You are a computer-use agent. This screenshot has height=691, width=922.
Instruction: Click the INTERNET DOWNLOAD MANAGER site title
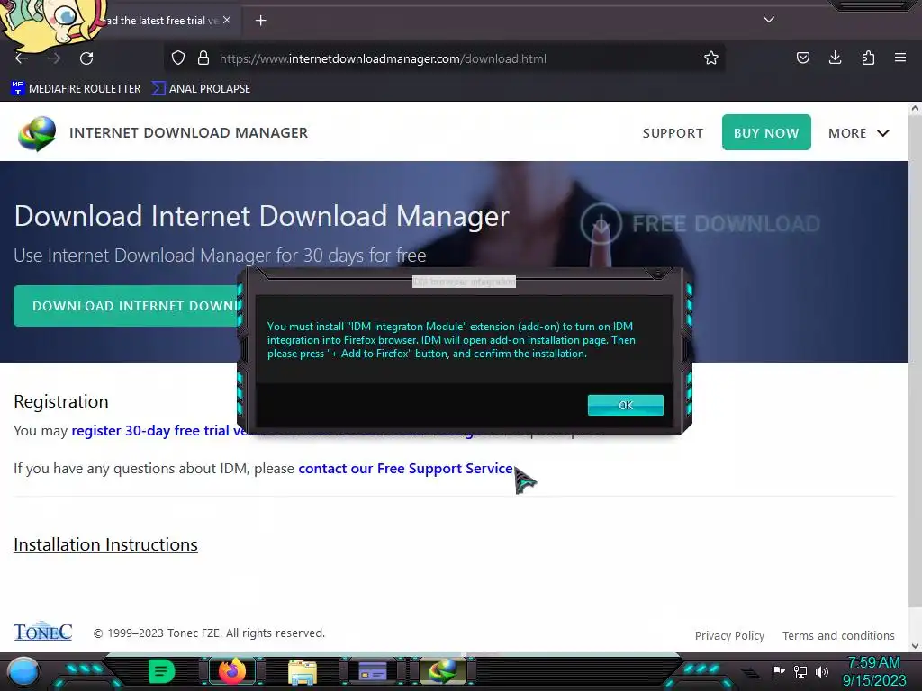pyautogui.click(x=188, y=133)
